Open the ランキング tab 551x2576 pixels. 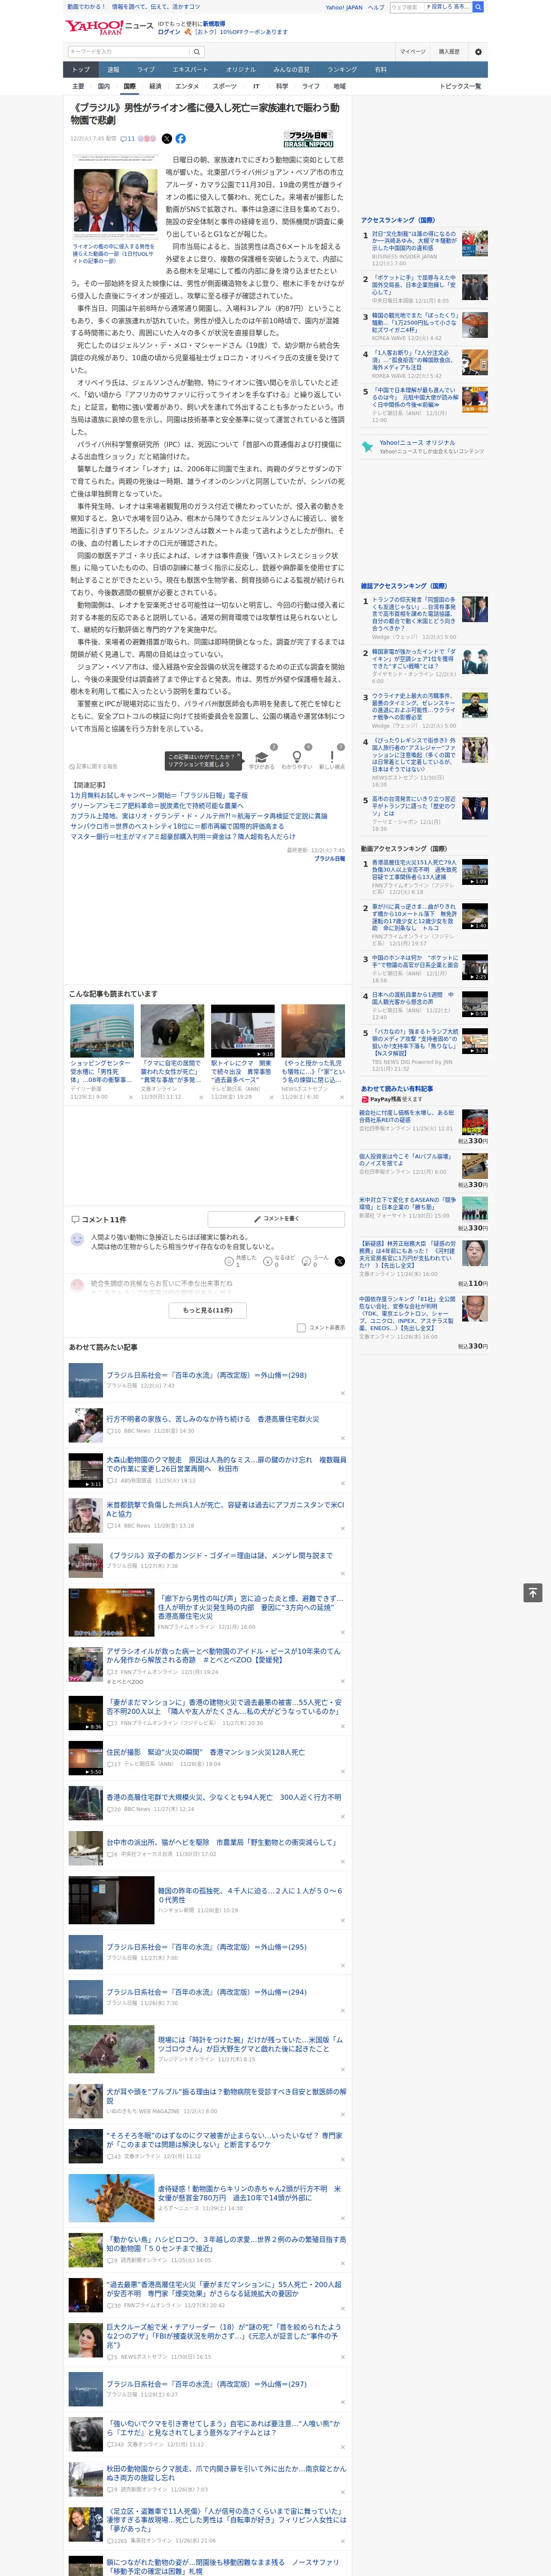[342, 70]
